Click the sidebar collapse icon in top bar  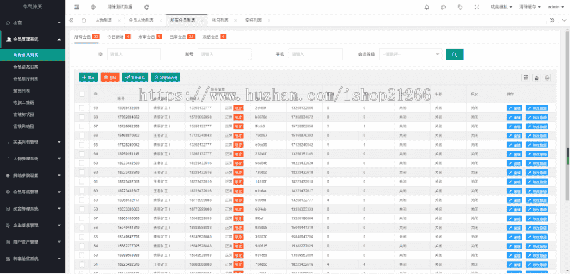point(77,6)
